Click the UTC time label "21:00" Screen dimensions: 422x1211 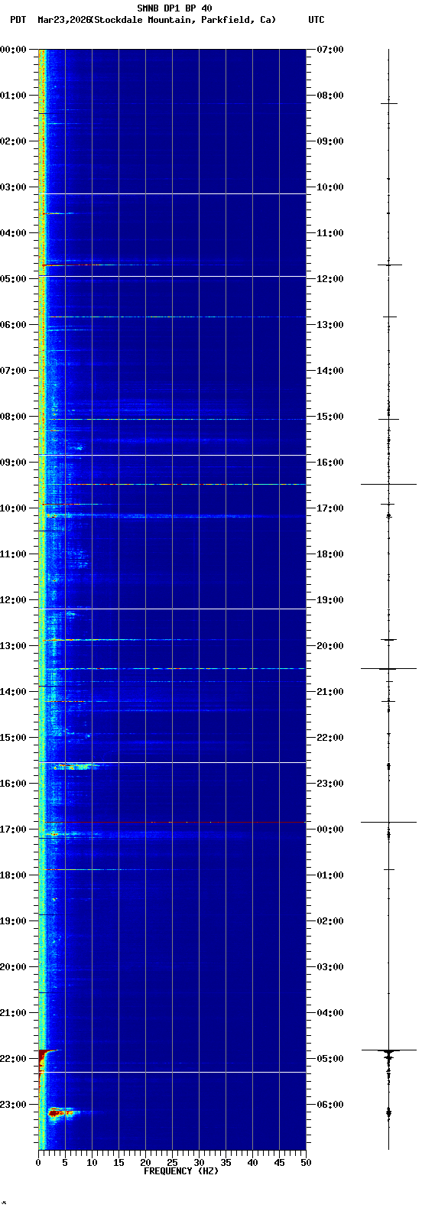(x=330, y=692)
